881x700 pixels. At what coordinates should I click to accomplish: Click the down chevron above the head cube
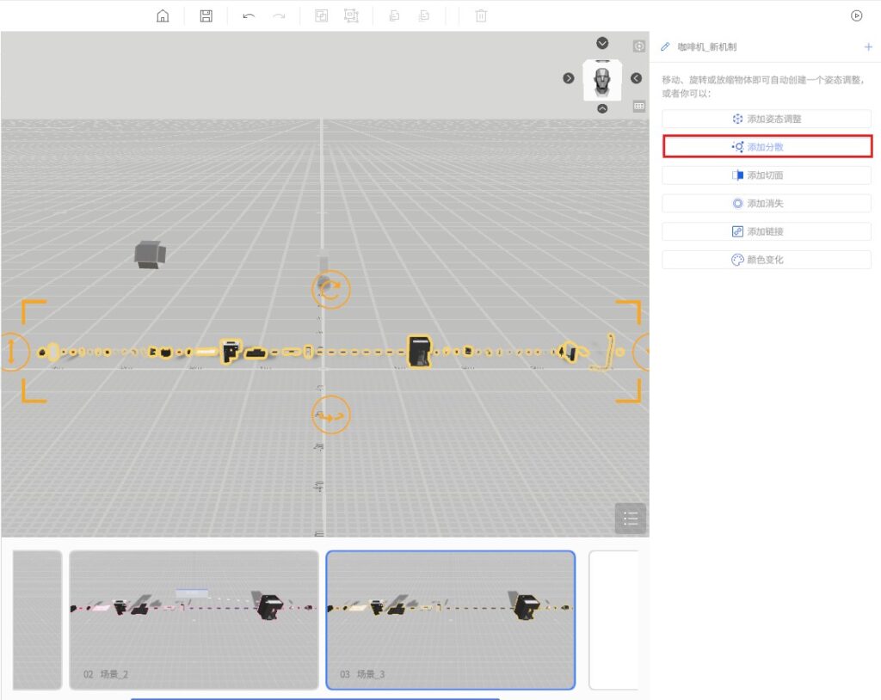tap(602, 43)
